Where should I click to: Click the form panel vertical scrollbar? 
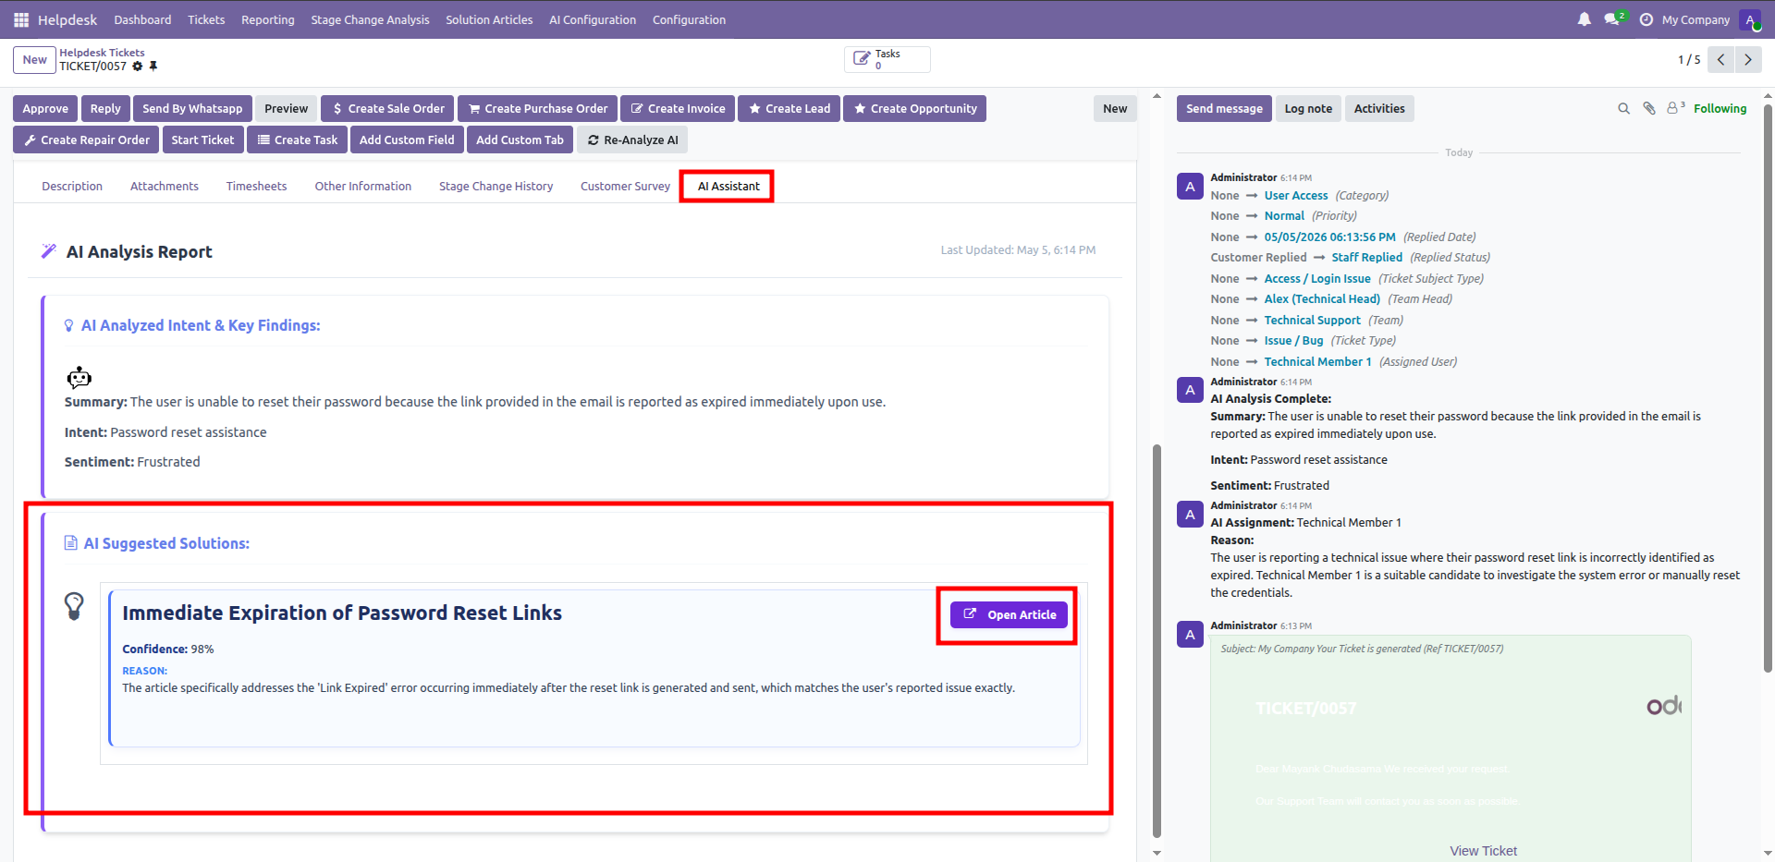pyautogui.click(x=1157, y=640)
